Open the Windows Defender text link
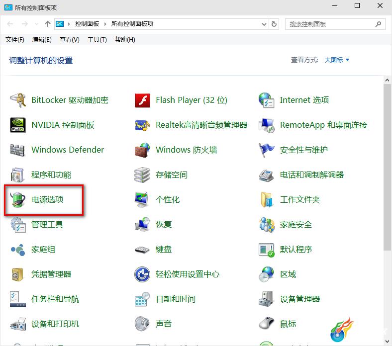 pos(68,150)
